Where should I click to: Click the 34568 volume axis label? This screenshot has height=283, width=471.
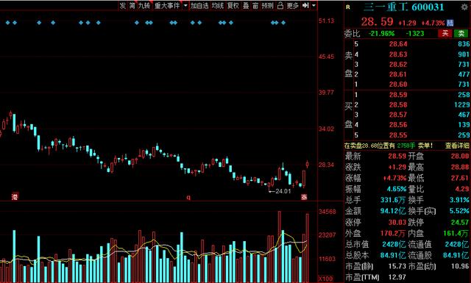tap(327, 212)
